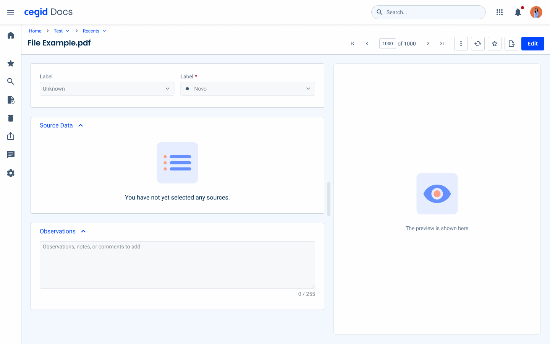The image size is (550, 344).
Task: Select the sidebar search icon
Action: click(x=10, y=81)
